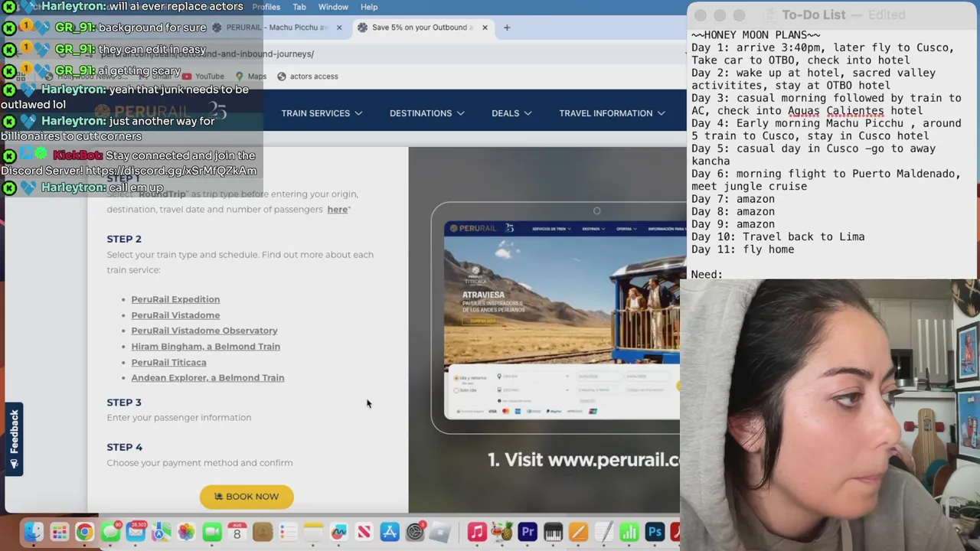Click the address bar showing perurail URL

pos(383,54)
